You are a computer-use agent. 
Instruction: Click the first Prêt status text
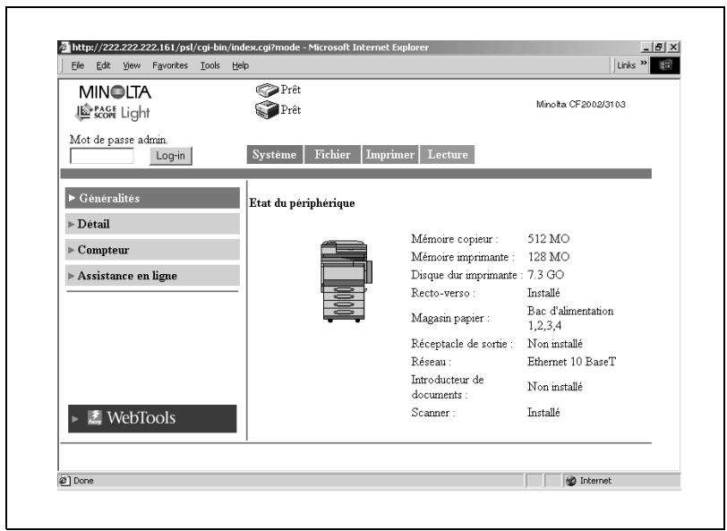(291, 90)
